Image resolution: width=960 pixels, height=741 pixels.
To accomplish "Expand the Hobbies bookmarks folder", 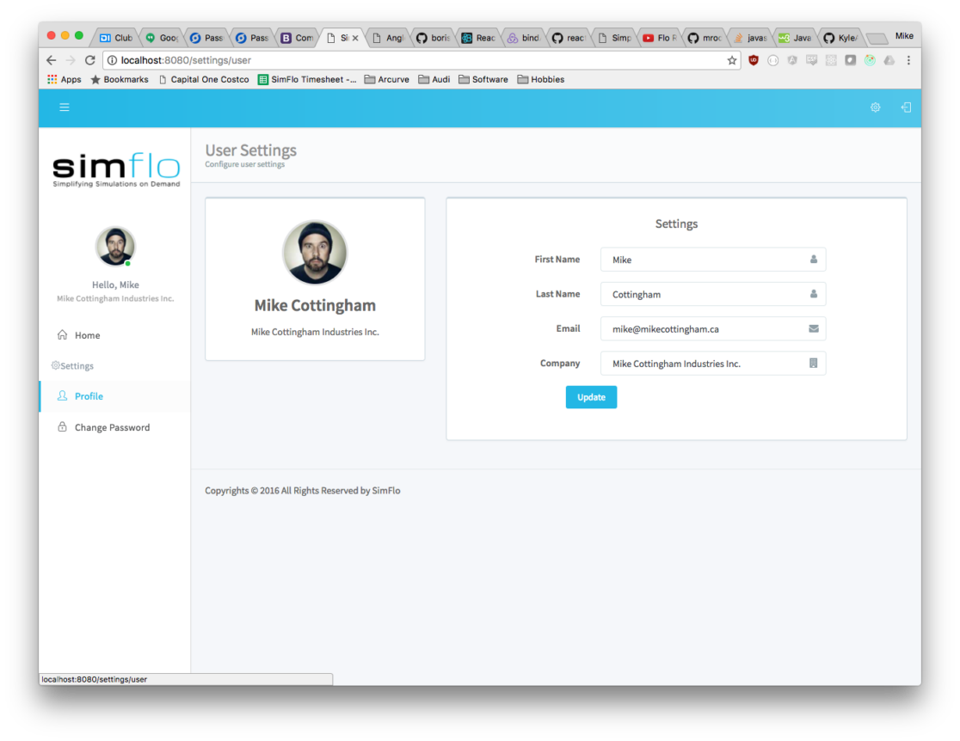I will (540, 79).
